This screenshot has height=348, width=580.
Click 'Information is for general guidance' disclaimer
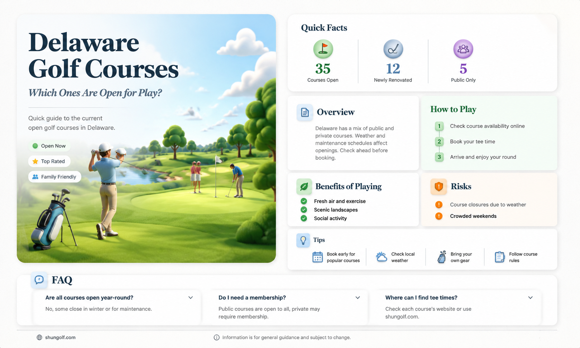(286, 337)
